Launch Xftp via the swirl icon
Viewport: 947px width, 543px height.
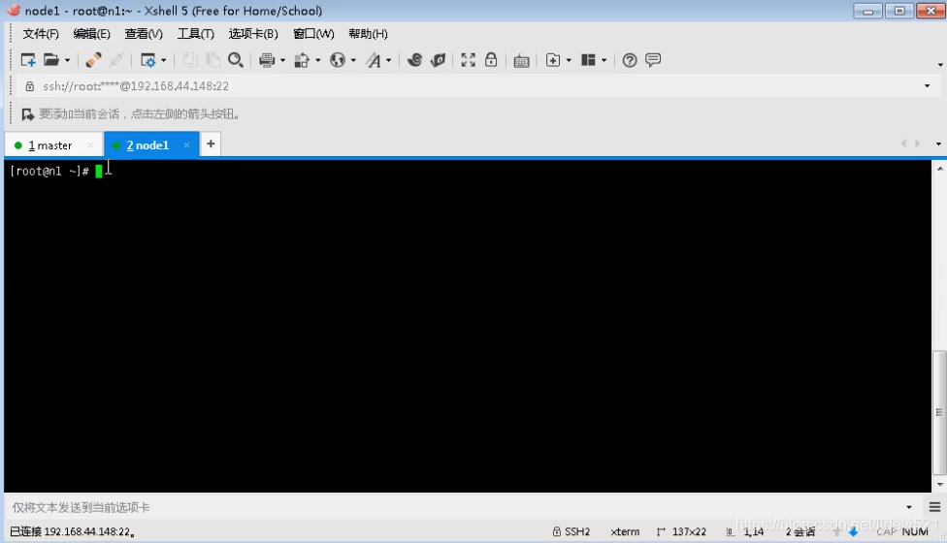coord(415,60)
